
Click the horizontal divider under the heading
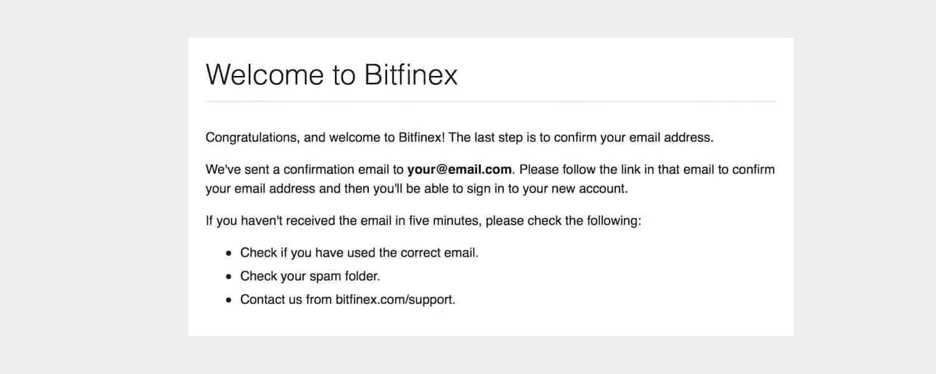[490, 101]
